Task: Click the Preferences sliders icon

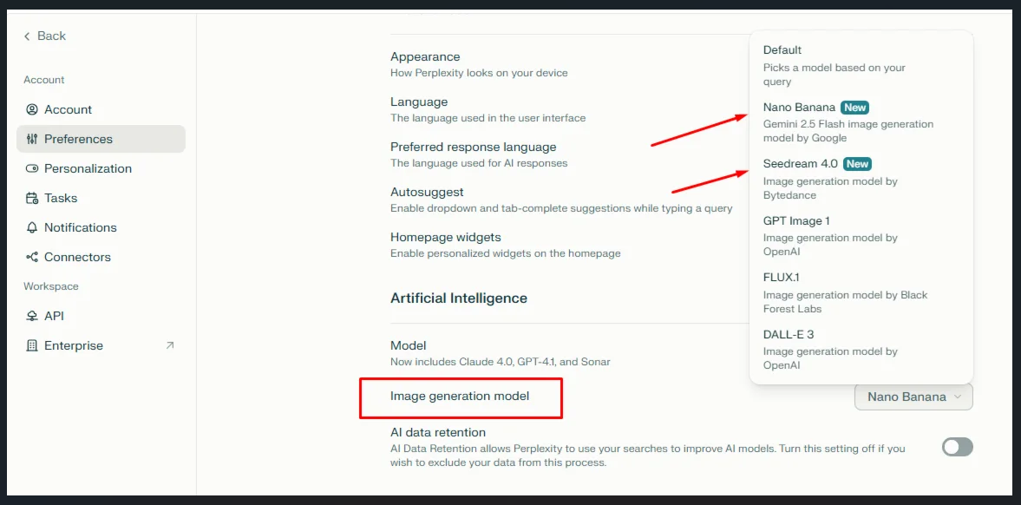Action: 32,139
